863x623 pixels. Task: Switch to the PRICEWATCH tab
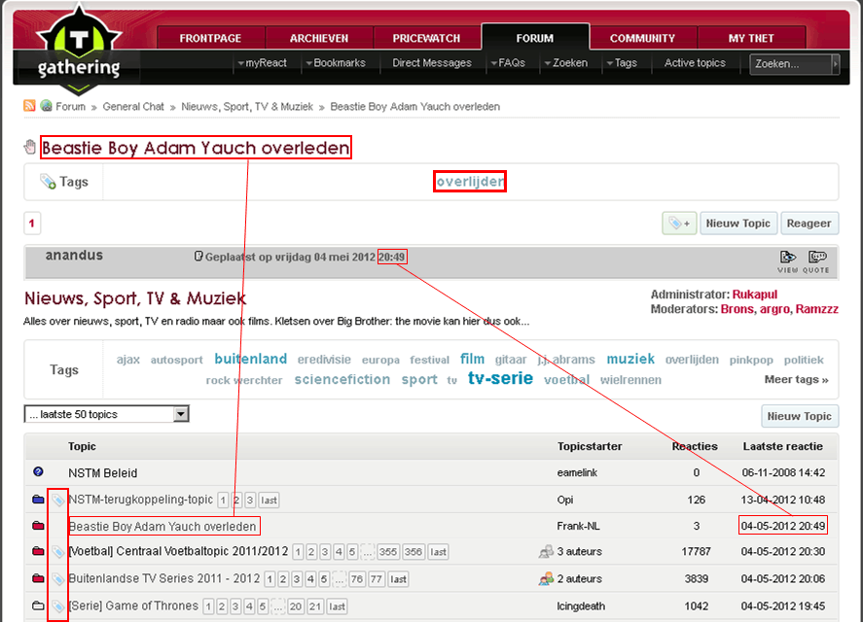pos(426,38)
